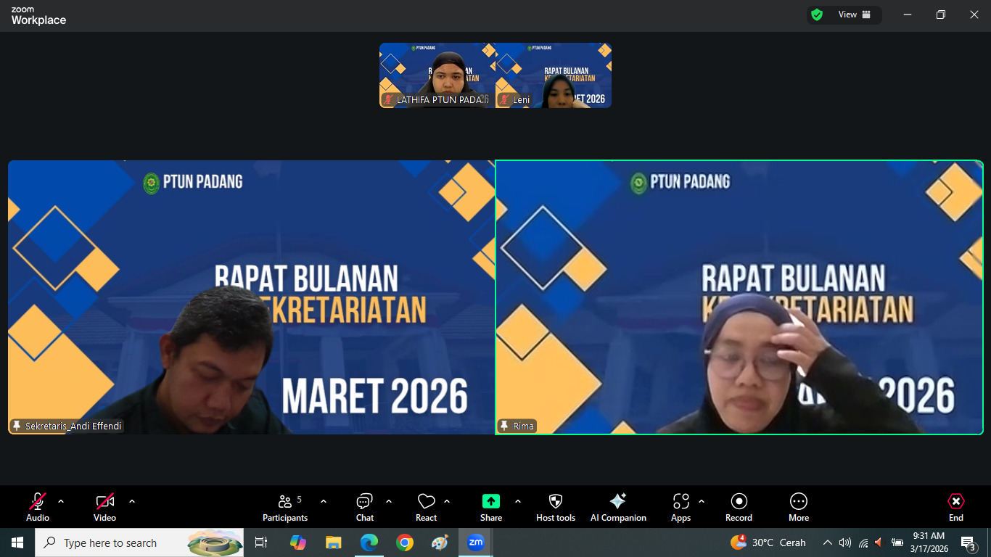Image resolution: width=991 pixels, height=557 pixels.
Task: Open Task View in the taskbar
Action: click(x=261, y=542)
